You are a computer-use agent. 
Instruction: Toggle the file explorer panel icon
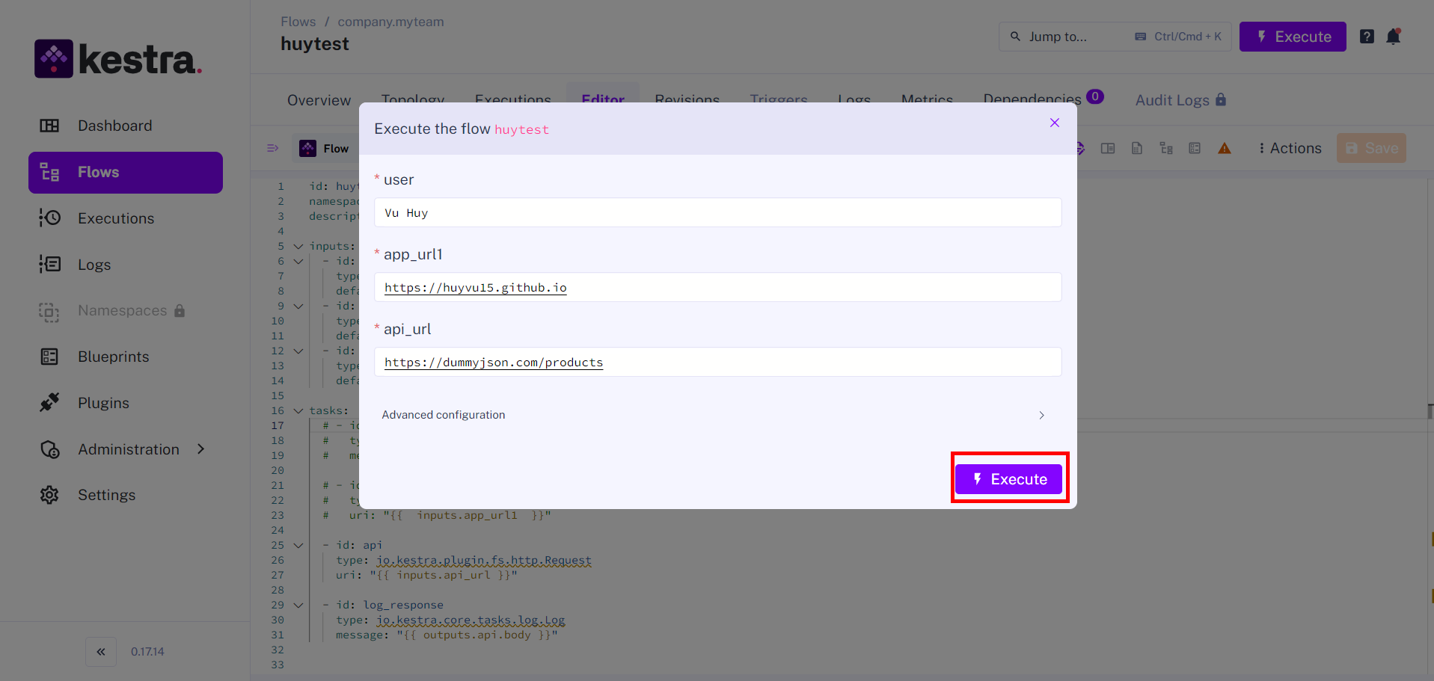coord(272,149)
